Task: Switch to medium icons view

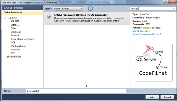Action: click(90, 9)
